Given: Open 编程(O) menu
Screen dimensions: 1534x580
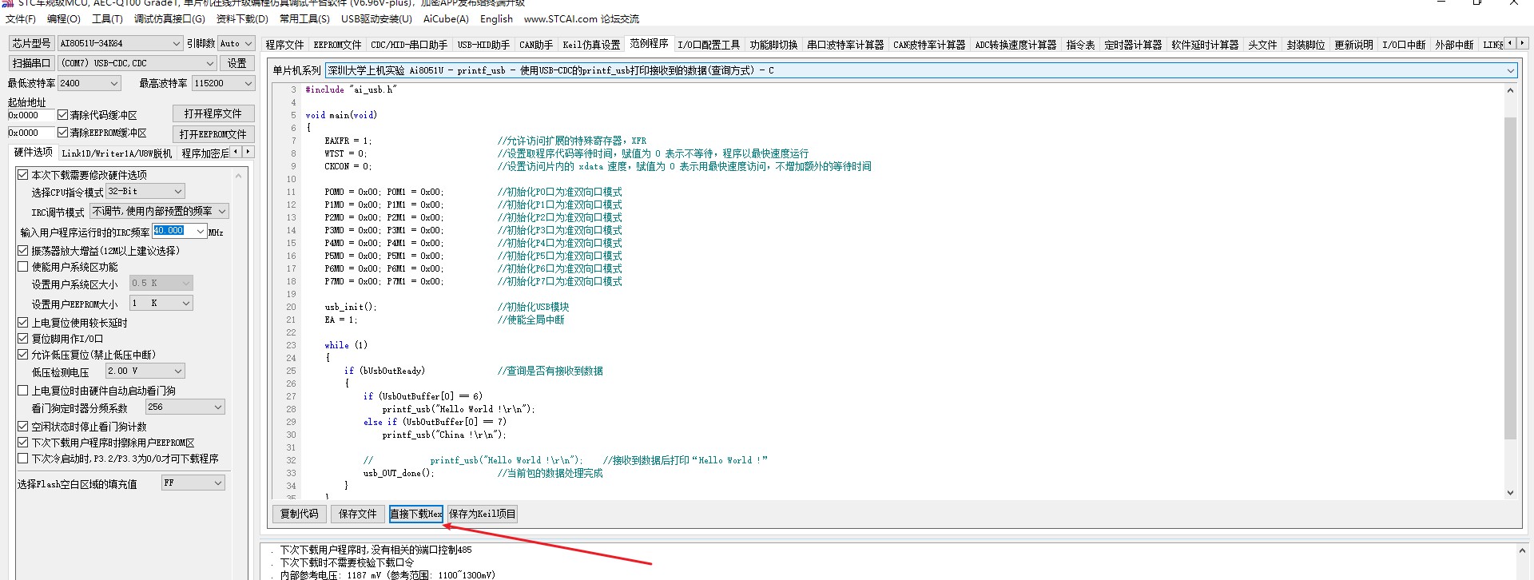Looking at the screenshot, I should pos(64,18).
